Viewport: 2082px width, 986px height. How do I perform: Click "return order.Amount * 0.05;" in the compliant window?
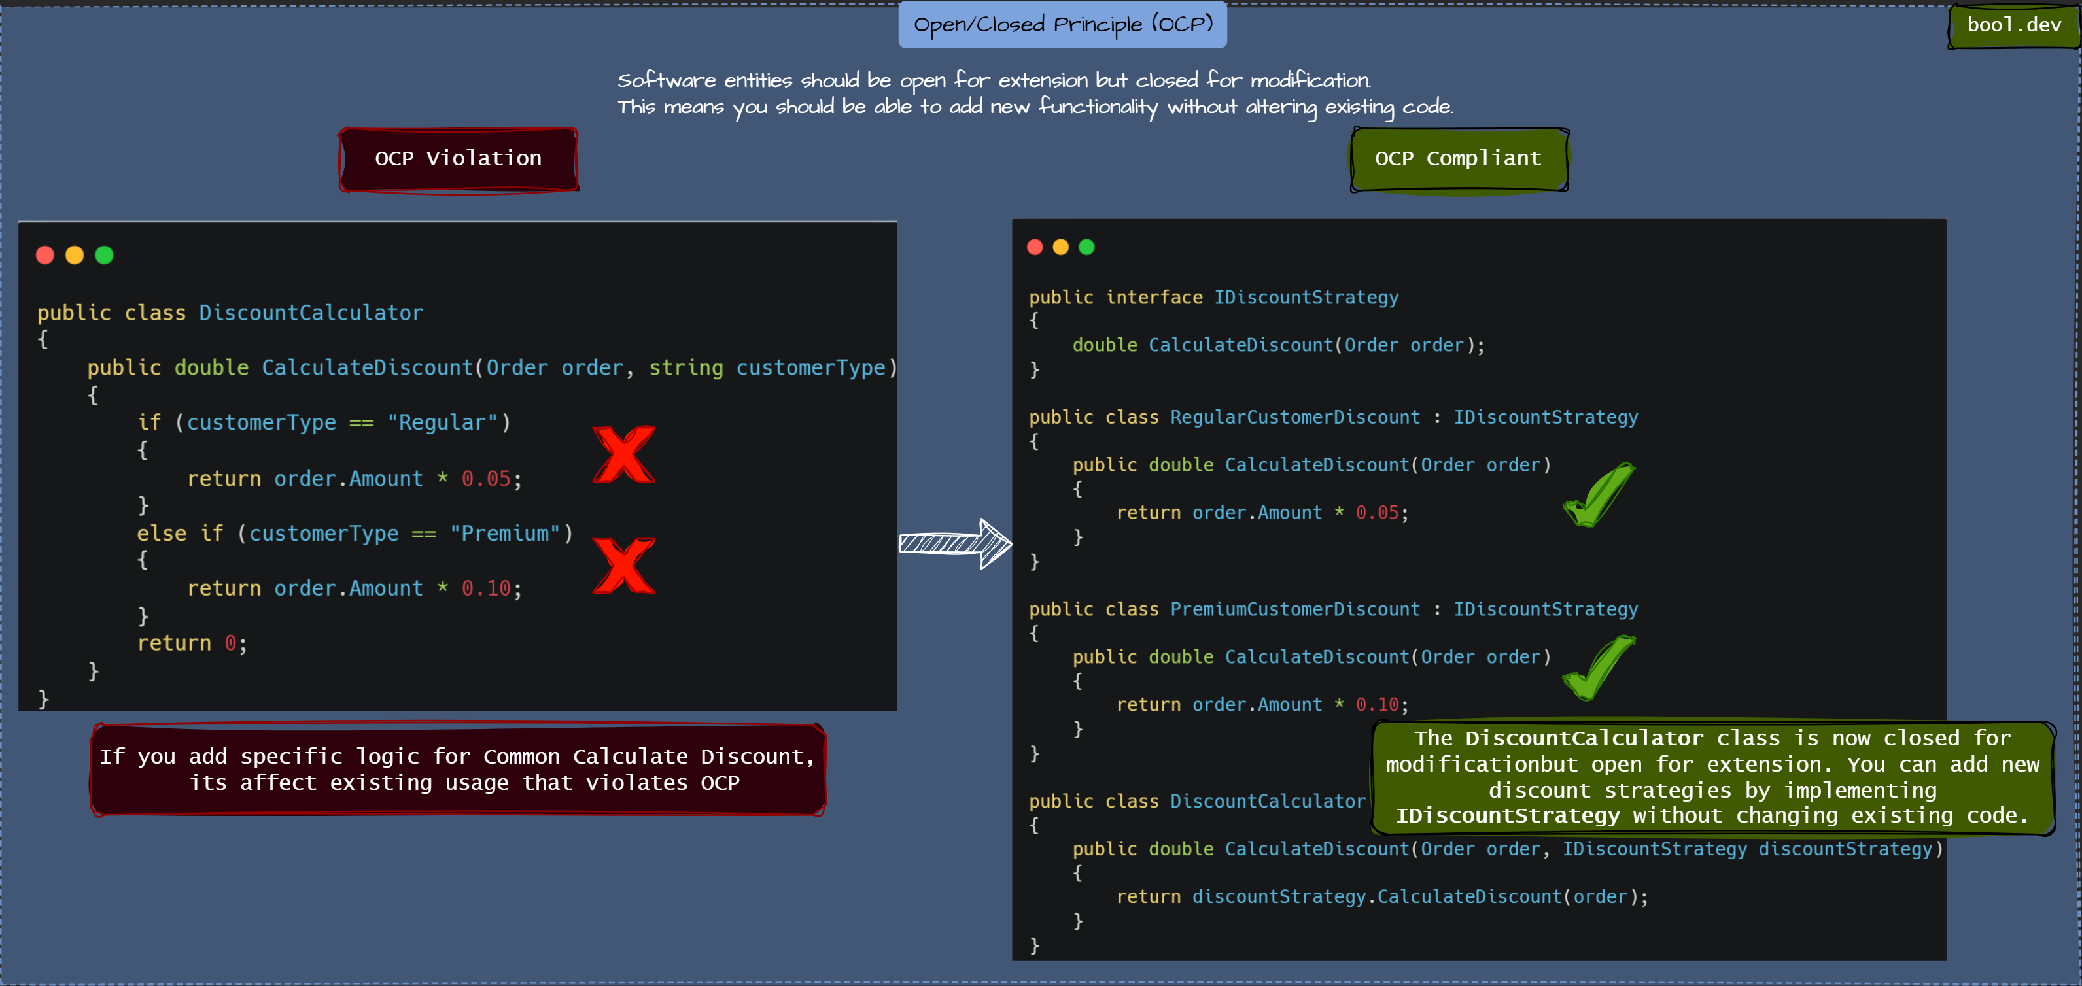pos(1262,513)
